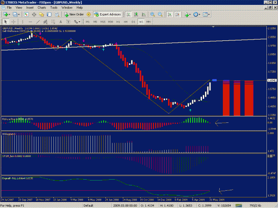Click the chart document icon beside File
This screenshot has height=208, width=278.
point(3,8)
